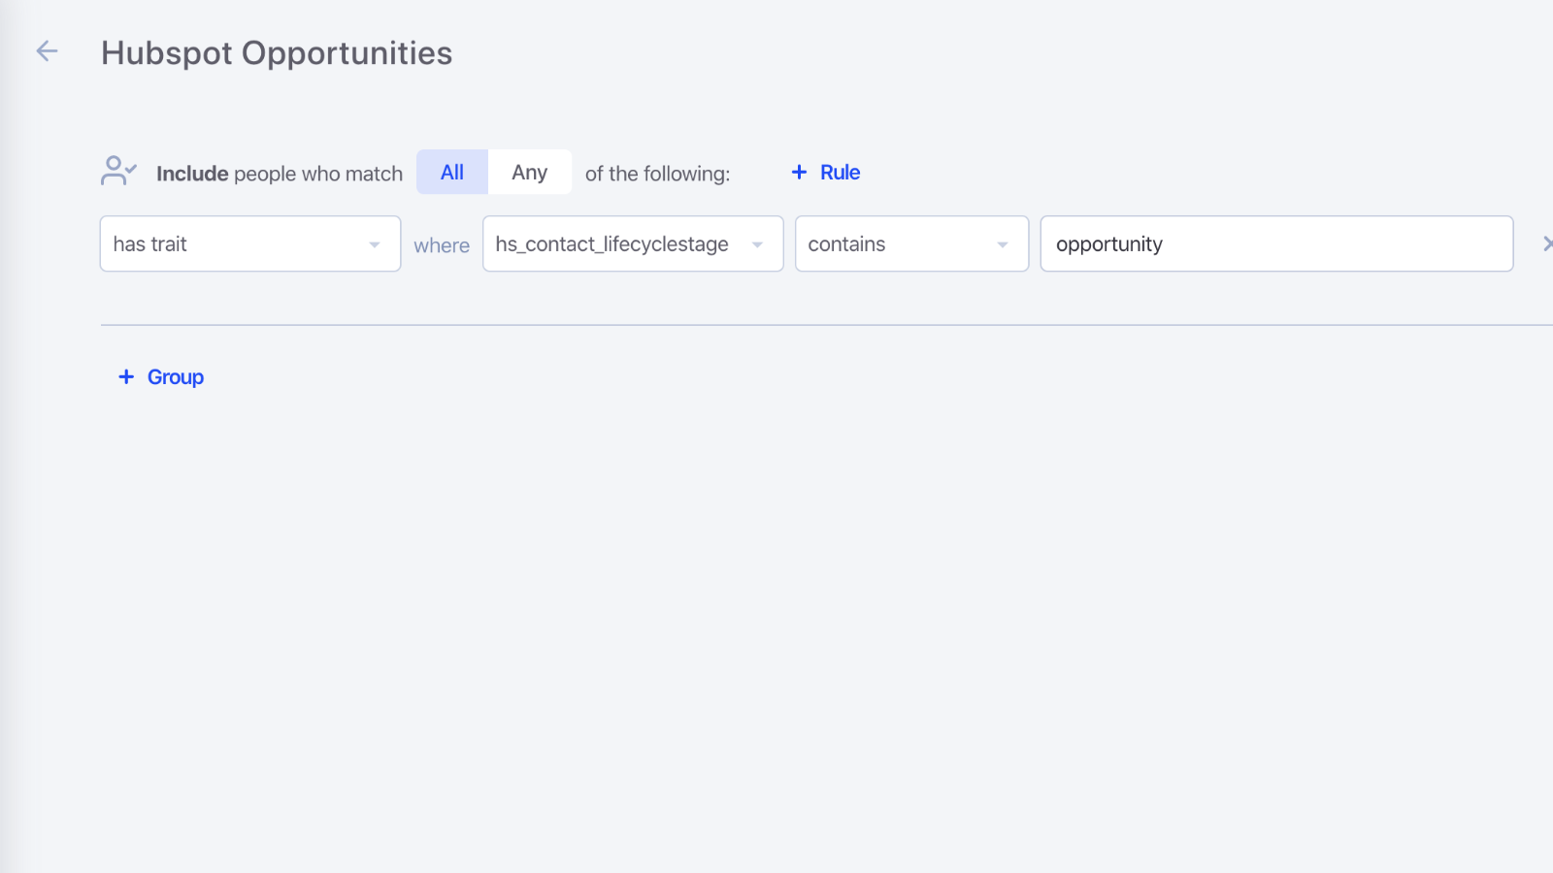This screenshot has width=1553, height=873.
Task: Click the chevron inside the contains selector
Action: tap(1003, 245)
